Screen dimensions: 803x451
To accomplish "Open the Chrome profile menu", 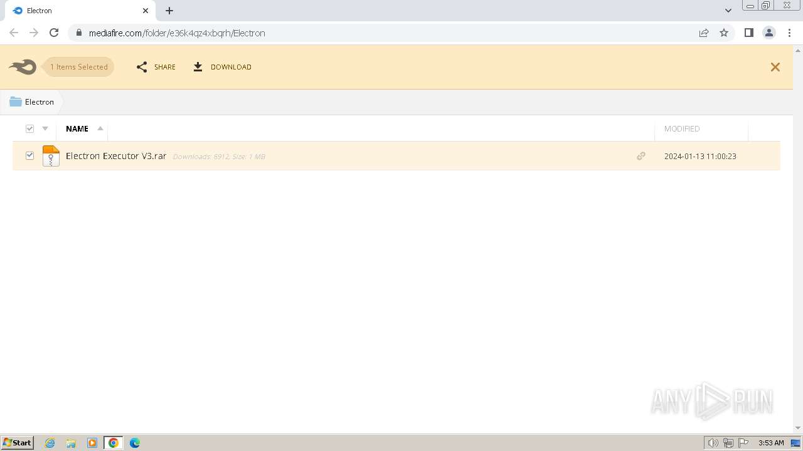I will click(x=769, y=33).
